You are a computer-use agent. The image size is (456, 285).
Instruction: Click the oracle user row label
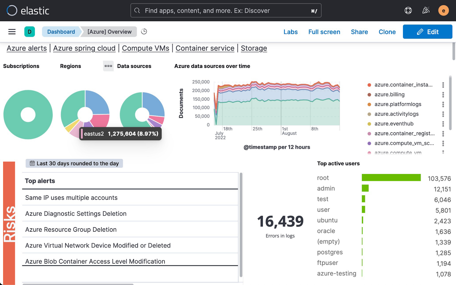click(326, 231)
